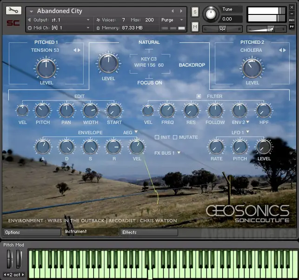
Task: Switch to the Instrument tab
Action: (x=90, y=232)
